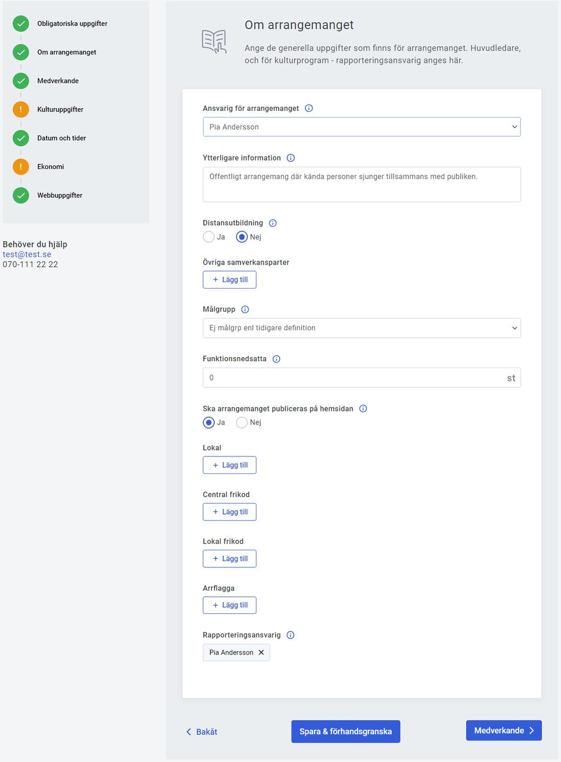Click Lägg till under Lokal
Viewport: 561px width, 762px height.
pos(230,465)
